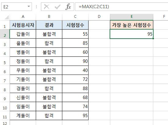Click the cell 경돌이
The image size is (168, 125).
(x=23, y=89)
